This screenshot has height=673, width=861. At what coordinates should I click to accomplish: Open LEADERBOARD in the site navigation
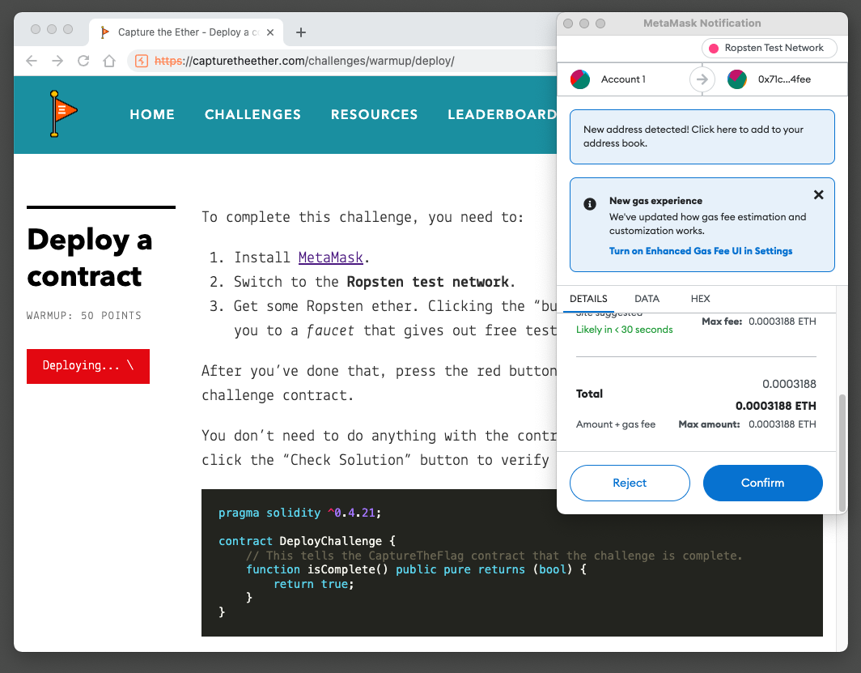502,114
